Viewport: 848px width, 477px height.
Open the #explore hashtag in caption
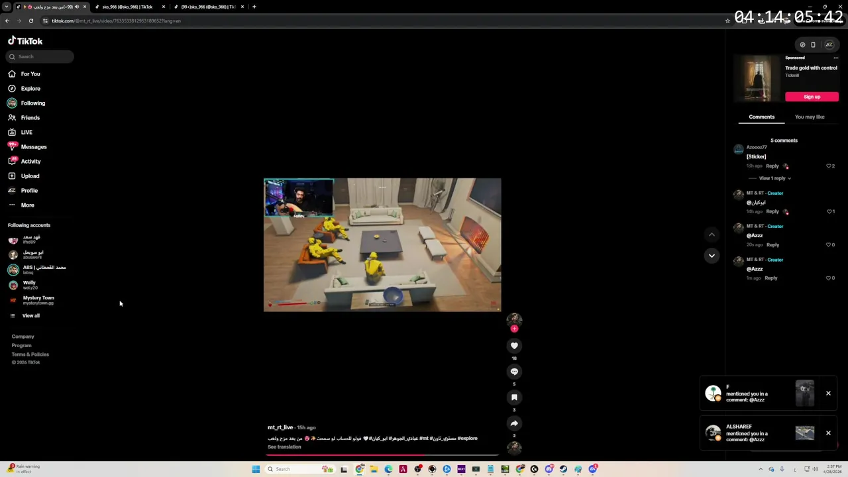coord(467,439)
